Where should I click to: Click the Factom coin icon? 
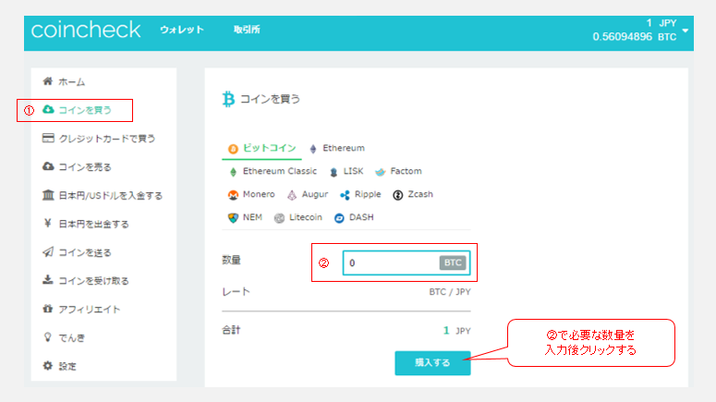tap(380, 172)
